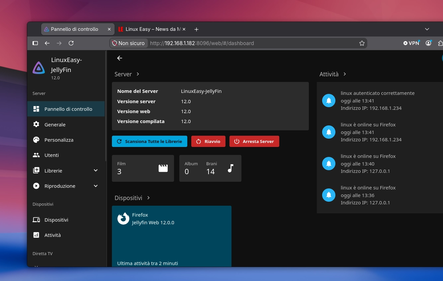443x281 pixels.
Task: Click the Personalizza palette icon
Action: (36, 140)
